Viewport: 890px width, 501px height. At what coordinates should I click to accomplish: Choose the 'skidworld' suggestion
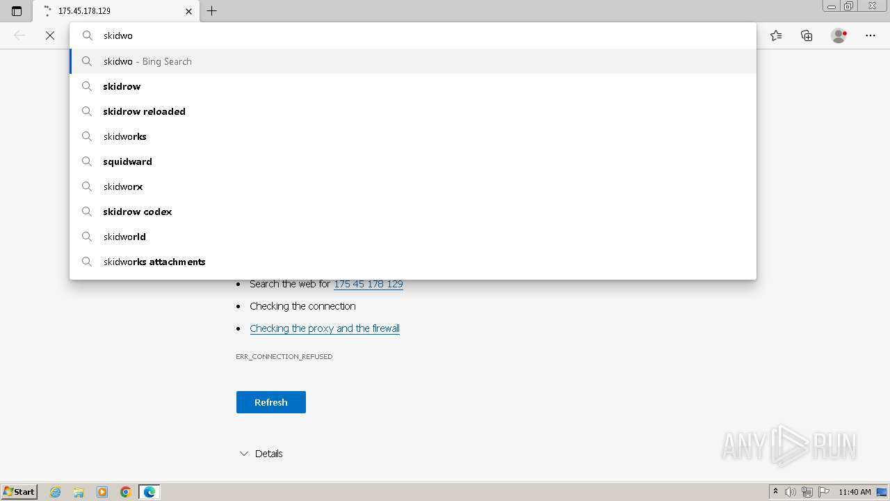click(413, 237)
